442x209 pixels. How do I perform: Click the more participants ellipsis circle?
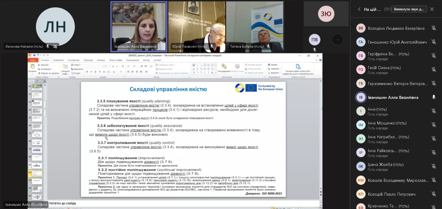pyautogui.click(x=338, y=40)
